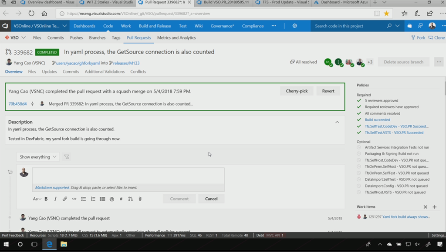Open the Work hub menu
Image resolution: width=446 pixels, height=252 pixels.
[126, 26]
